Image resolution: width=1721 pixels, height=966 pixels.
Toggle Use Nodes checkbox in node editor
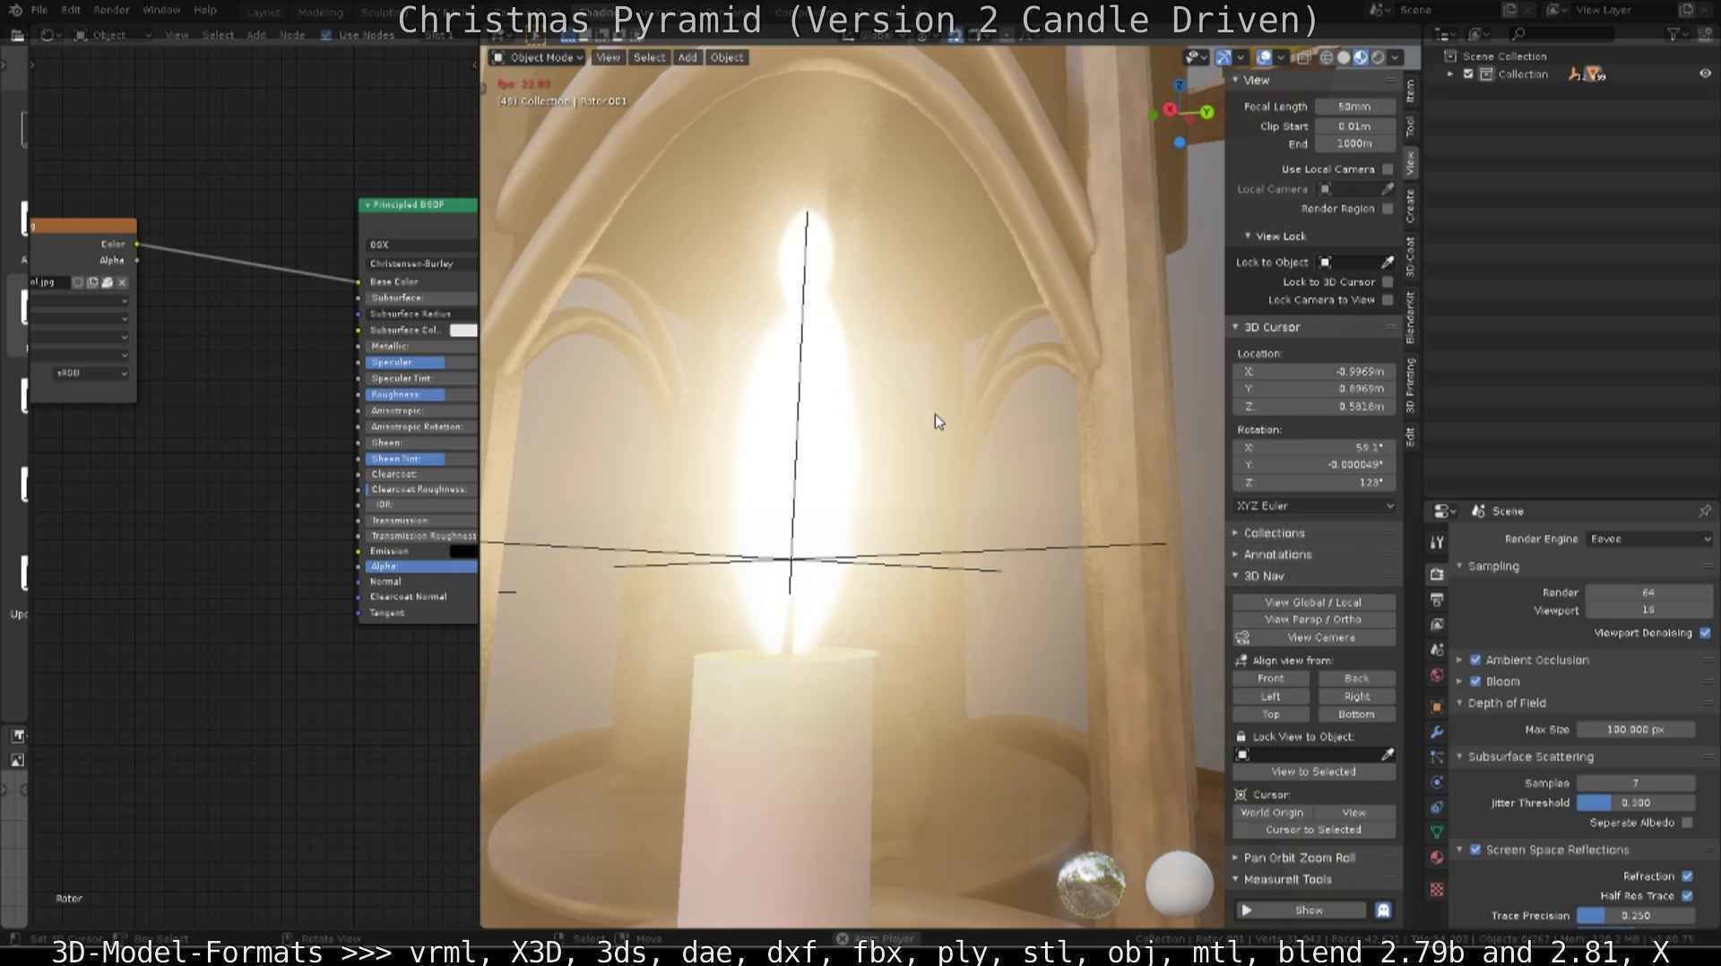point(325,35)
